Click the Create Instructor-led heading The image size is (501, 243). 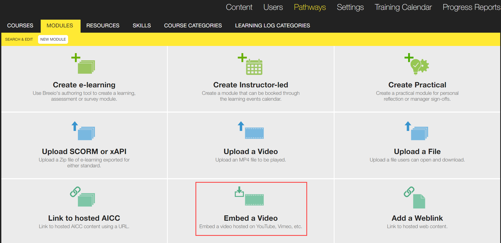pyautogui.click(x=250, y=85)
